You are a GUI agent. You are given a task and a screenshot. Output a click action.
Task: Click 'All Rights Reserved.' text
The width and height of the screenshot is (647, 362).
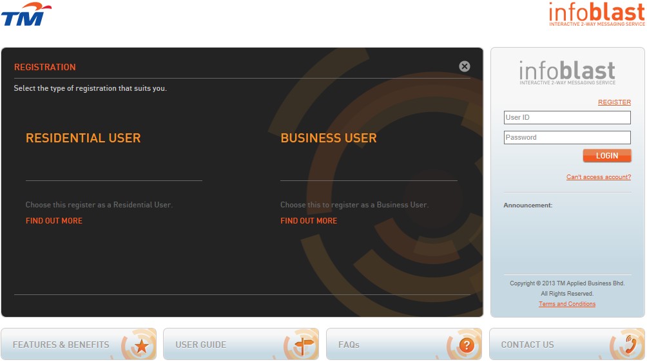coord(567,294)
